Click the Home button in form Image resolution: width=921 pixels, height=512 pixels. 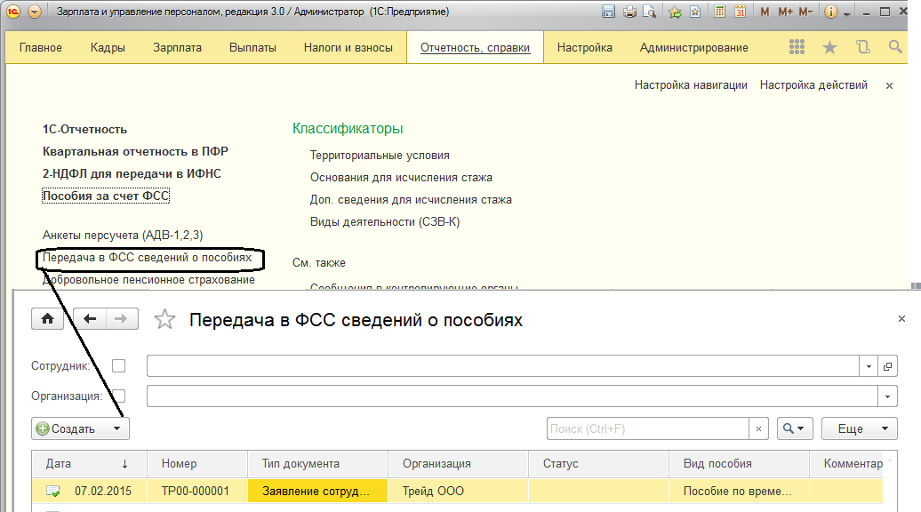[x=48, y=319]
